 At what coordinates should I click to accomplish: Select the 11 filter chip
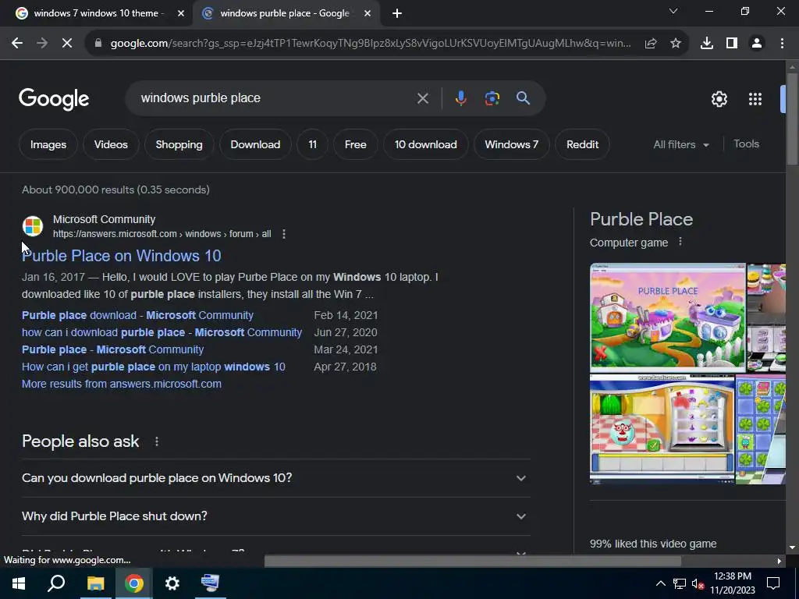click(x=312, y=144)
